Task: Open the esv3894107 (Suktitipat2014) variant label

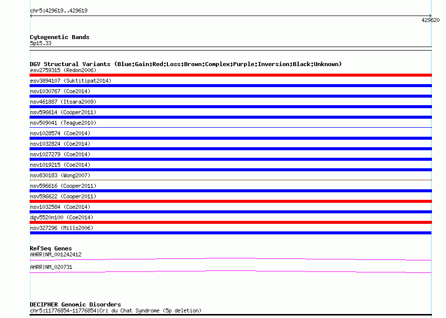Action: point(71,81)
